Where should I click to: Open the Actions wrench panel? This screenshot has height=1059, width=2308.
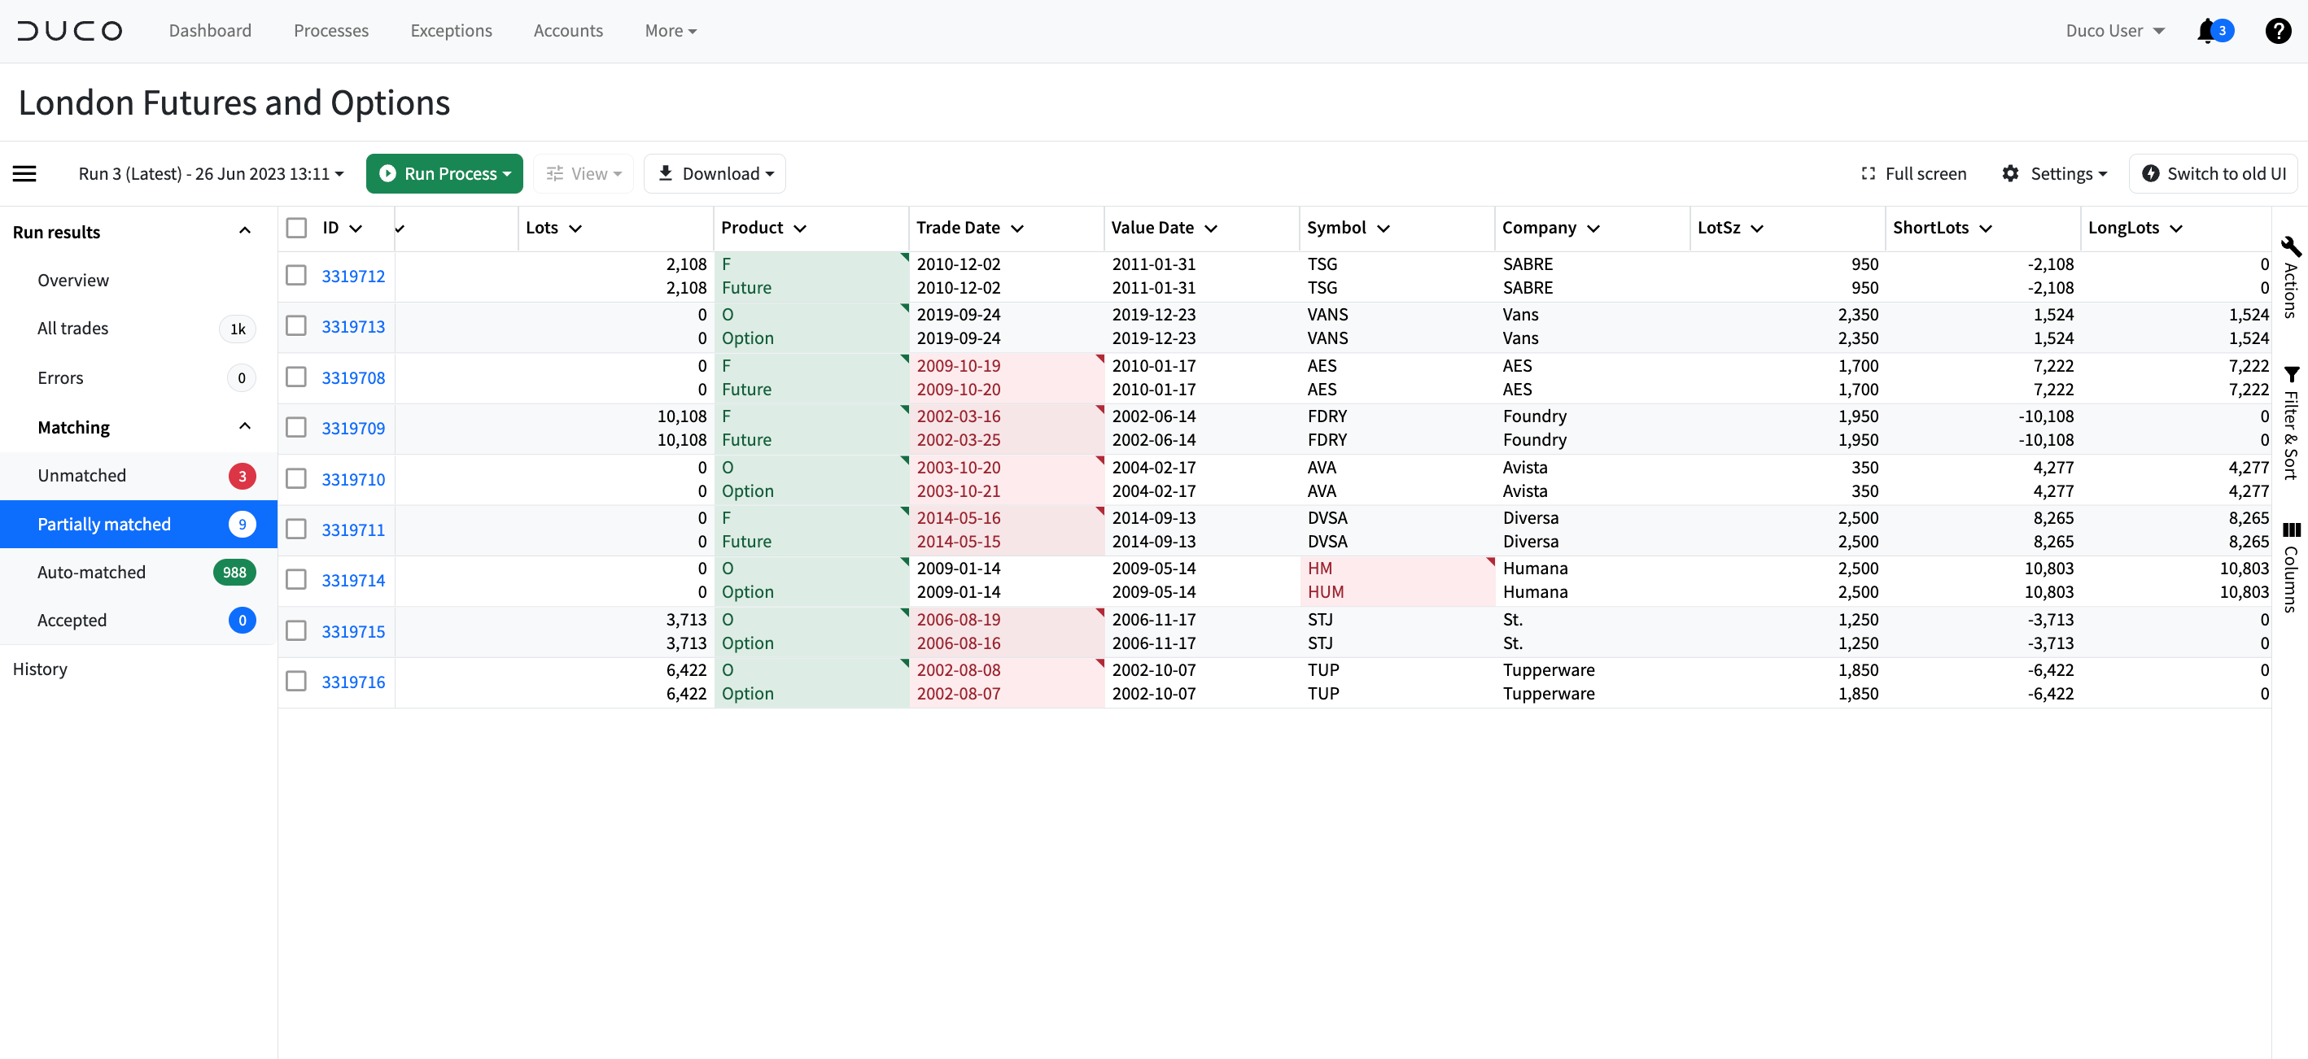pos(2291,277)
